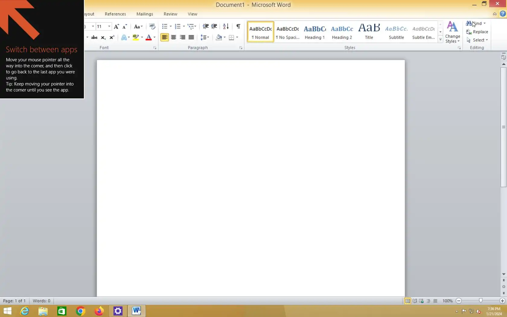The height and width of the screenshot is (317, 507).
Task: Click the Shrink Font icon
Action: [125, 27]
